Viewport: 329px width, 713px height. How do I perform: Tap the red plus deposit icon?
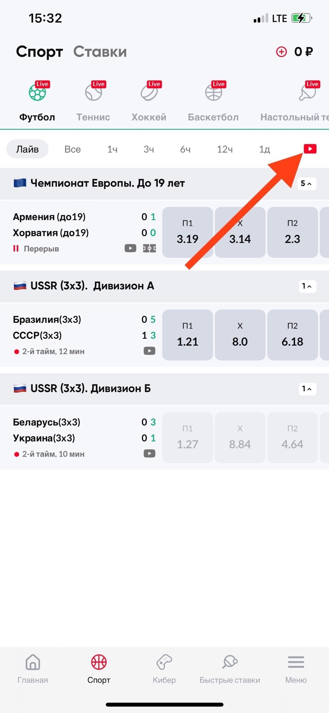pos(281,52)
